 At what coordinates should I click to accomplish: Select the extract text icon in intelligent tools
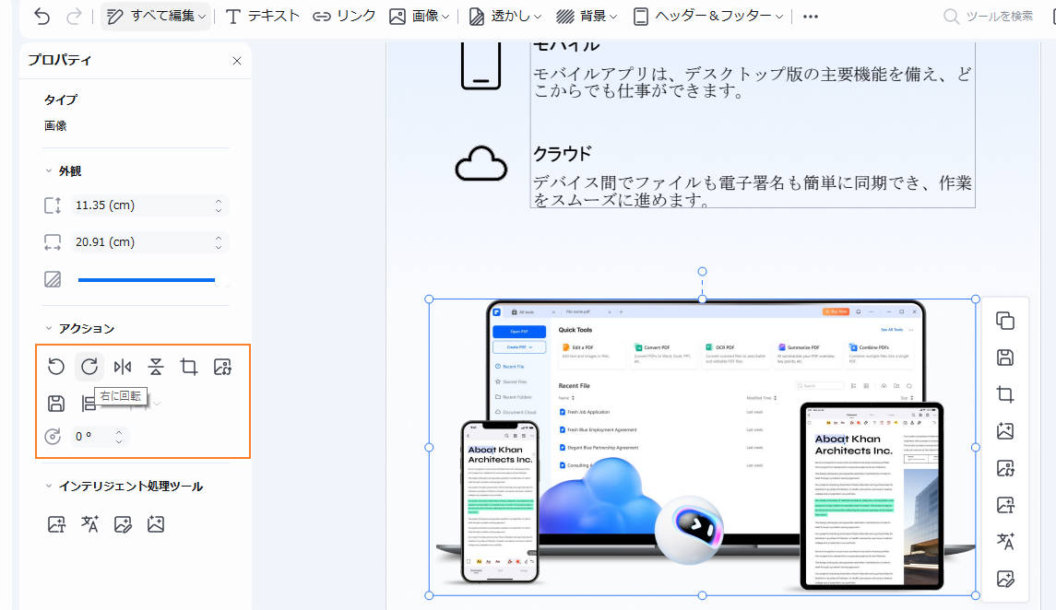pos(56,523)
